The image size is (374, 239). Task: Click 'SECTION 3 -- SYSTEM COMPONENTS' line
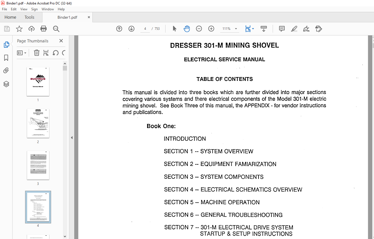[214, 177]
